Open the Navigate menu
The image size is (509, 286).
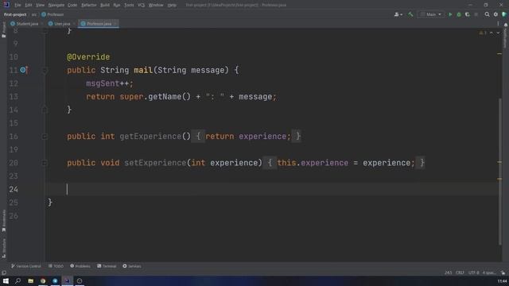click(x=56, y=5)
